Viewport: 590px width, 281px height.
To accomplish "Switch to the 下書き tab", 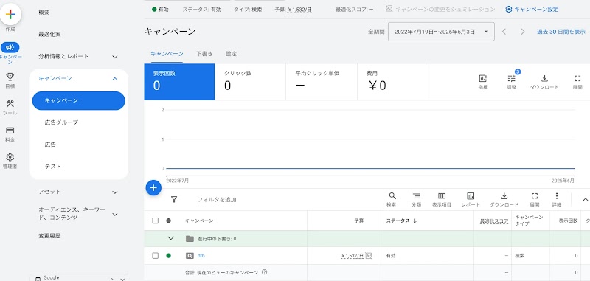I will click(x=204, y=54).
